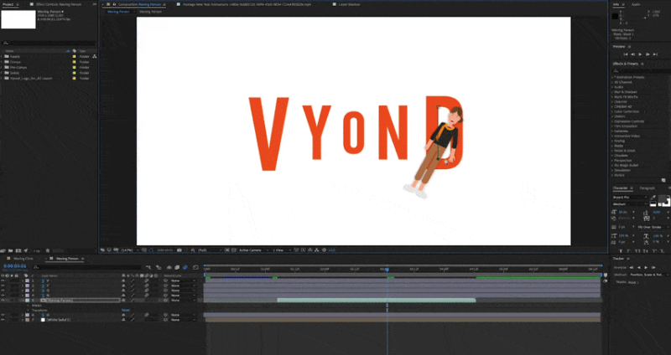Click the comp mini-flowchart icon in timeline
Viewport: 671px width, 355px height.
click(148, 267)
